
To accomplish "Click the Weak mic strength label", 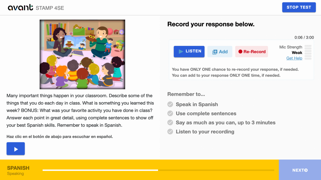I will (297, 53).
